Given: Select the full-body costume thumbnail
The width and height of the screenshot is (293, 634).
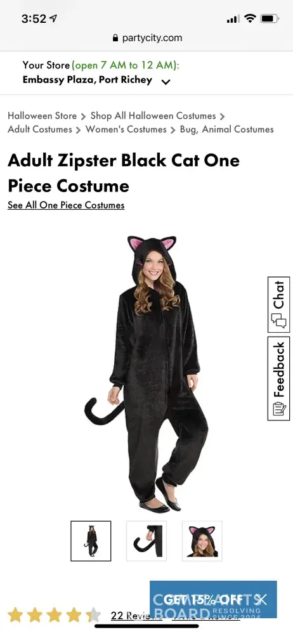Looking at the screenshot, I should point(91,541).
